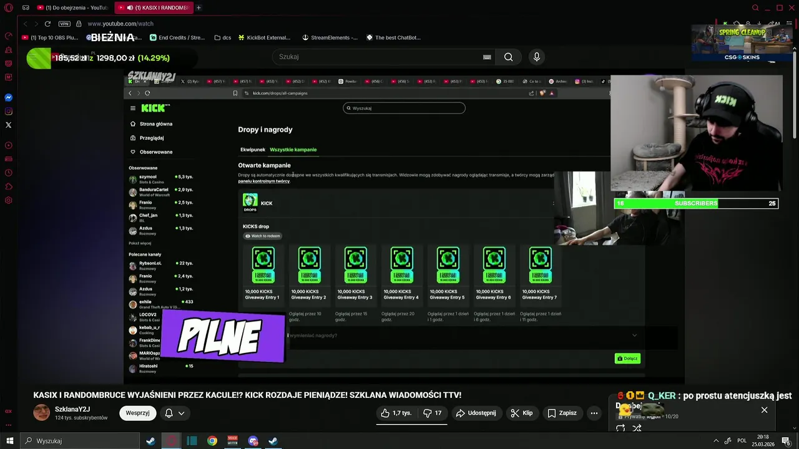Toggle playlist loop icon
Image resolution: width=799 pixels, height=449 pixels.
[x=620, y=428]
